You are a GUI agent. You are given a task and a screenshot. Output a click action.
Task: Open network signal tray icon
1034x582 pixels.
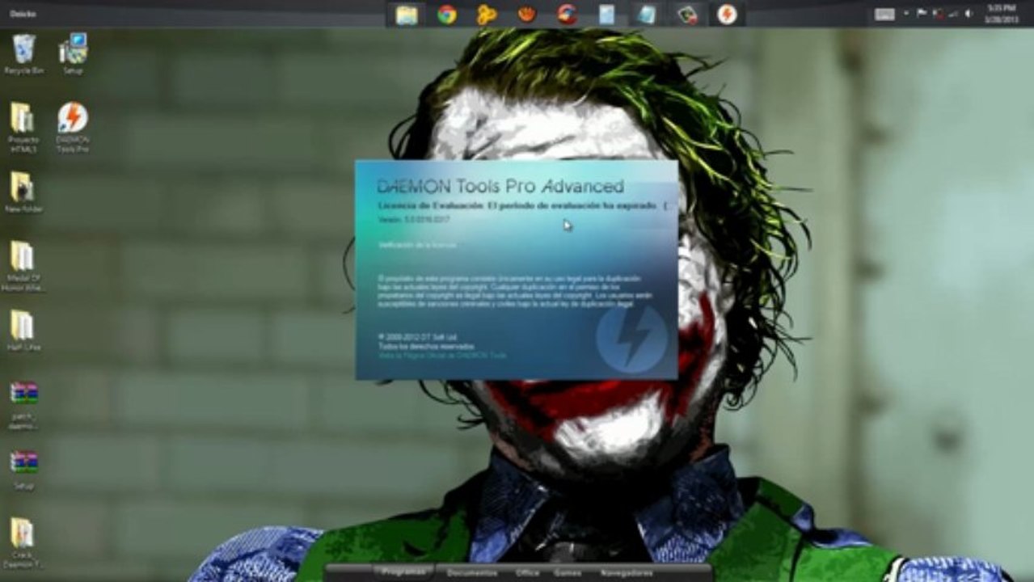click(953, 13)
